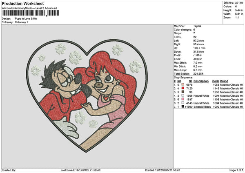Image resolution: width=245 pixels, height=173 pixels.
Task: Click the Right value 50.4 mm
Action: coord(198,44)
